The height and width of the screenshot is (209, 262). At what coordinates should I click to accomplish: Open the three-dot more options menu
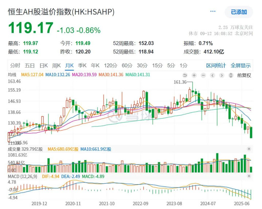213,11
